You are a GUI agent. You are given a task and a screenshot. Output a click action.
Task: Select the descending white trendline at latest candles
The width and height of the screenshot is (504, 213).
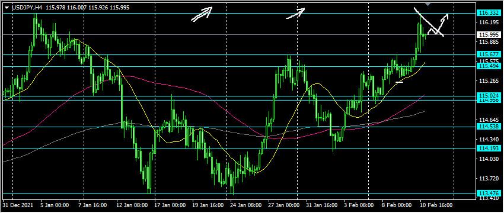coord(429,21)
